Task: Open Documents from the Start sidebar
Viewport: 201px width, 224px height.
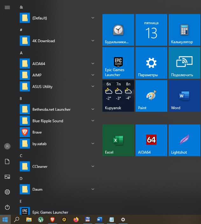Action: (x=7, y=161)
